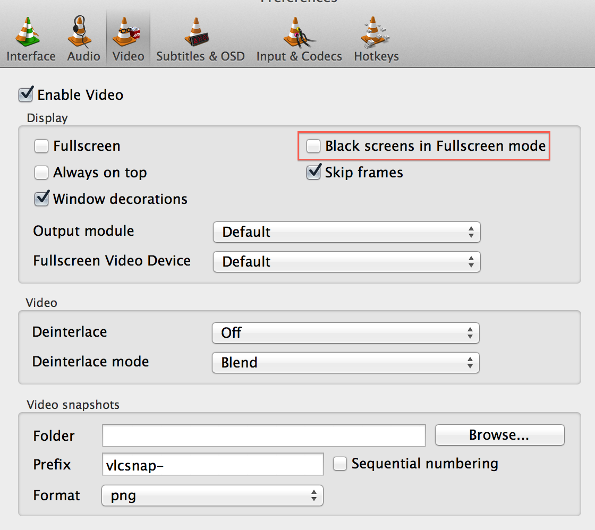Toggle the Always on top checkbox
The image size is (595, 530).
(41, 173)
